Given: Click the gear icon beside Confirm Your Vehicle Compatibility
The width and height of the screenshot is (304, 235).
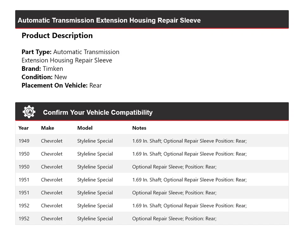Looking at the screenshot, I should 29,112.
